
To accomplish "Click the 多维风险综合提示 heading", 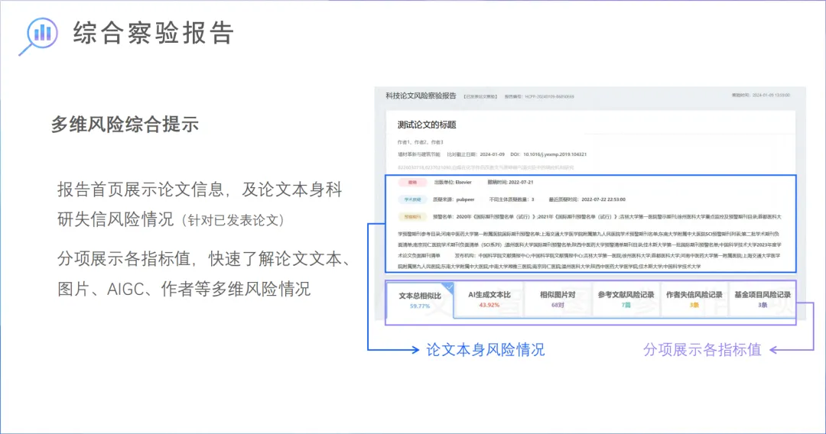I will (125, 124).
